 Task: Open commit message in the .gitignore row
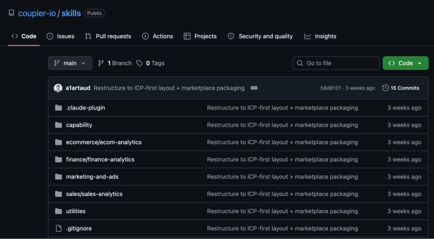click(282, 228)
